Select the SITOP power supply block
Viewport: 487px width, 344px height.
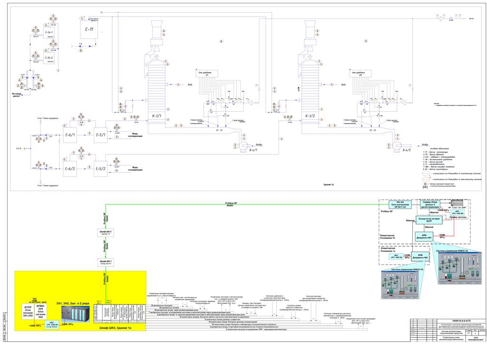pos(29,311)
